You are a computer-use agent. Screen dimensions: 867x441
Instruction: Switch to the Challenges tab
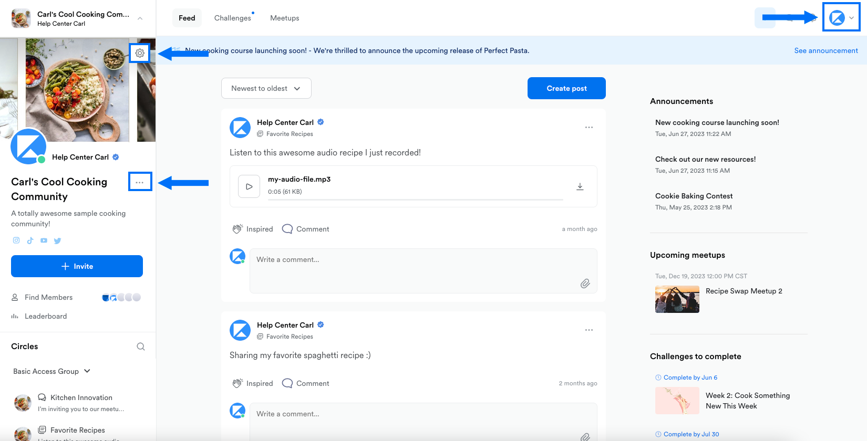point(232,18)
